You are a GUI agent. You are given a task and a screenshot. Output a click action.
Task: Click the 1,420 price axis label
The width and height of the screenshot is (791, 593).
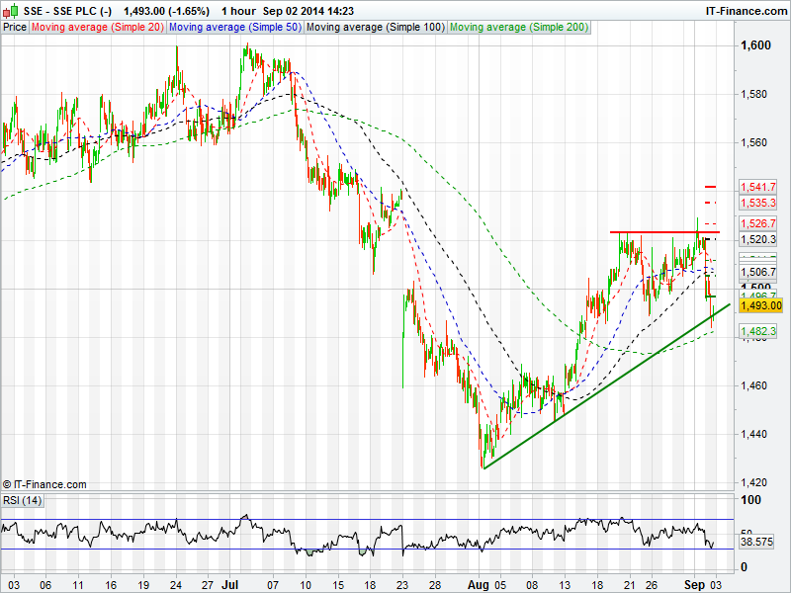click(753, 482)
